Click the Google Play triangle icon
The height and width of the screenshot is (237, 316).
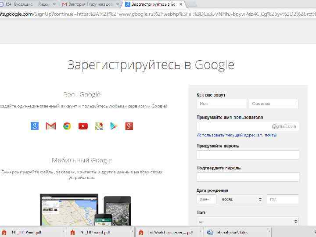pos(114,126)
